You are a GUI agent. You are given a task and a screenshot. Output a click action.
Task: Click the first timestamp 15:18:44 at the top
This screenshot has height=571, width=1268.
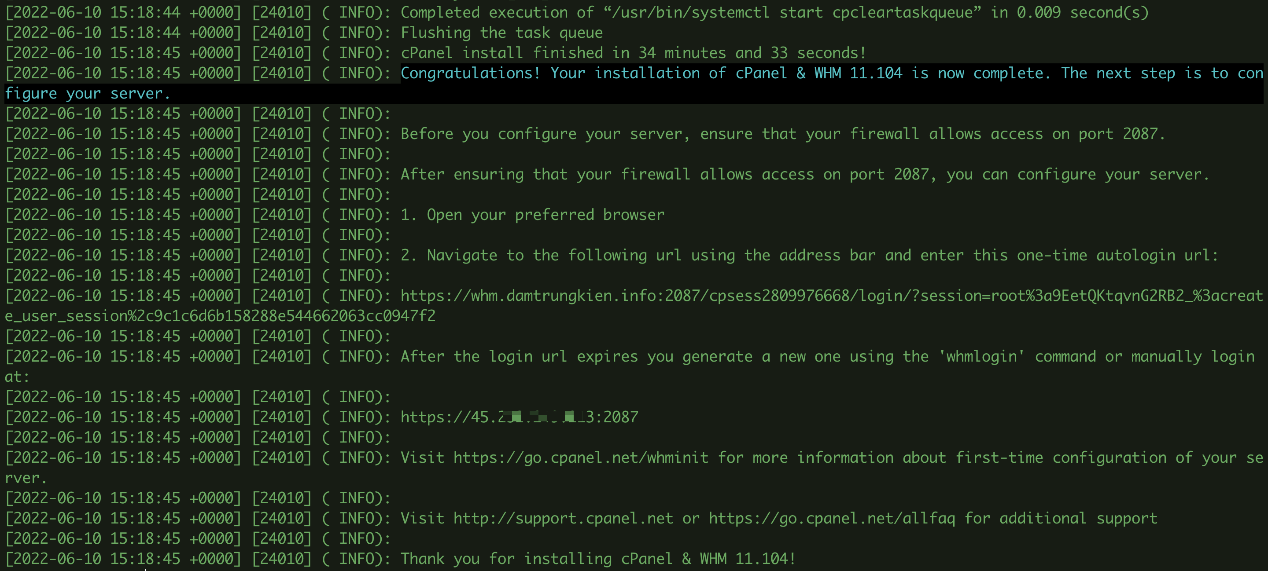pyautogui.click(x=145, y=12)
